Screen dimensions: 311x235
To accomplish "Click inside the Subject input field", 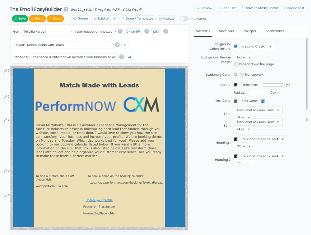I will tap(69, 45).
